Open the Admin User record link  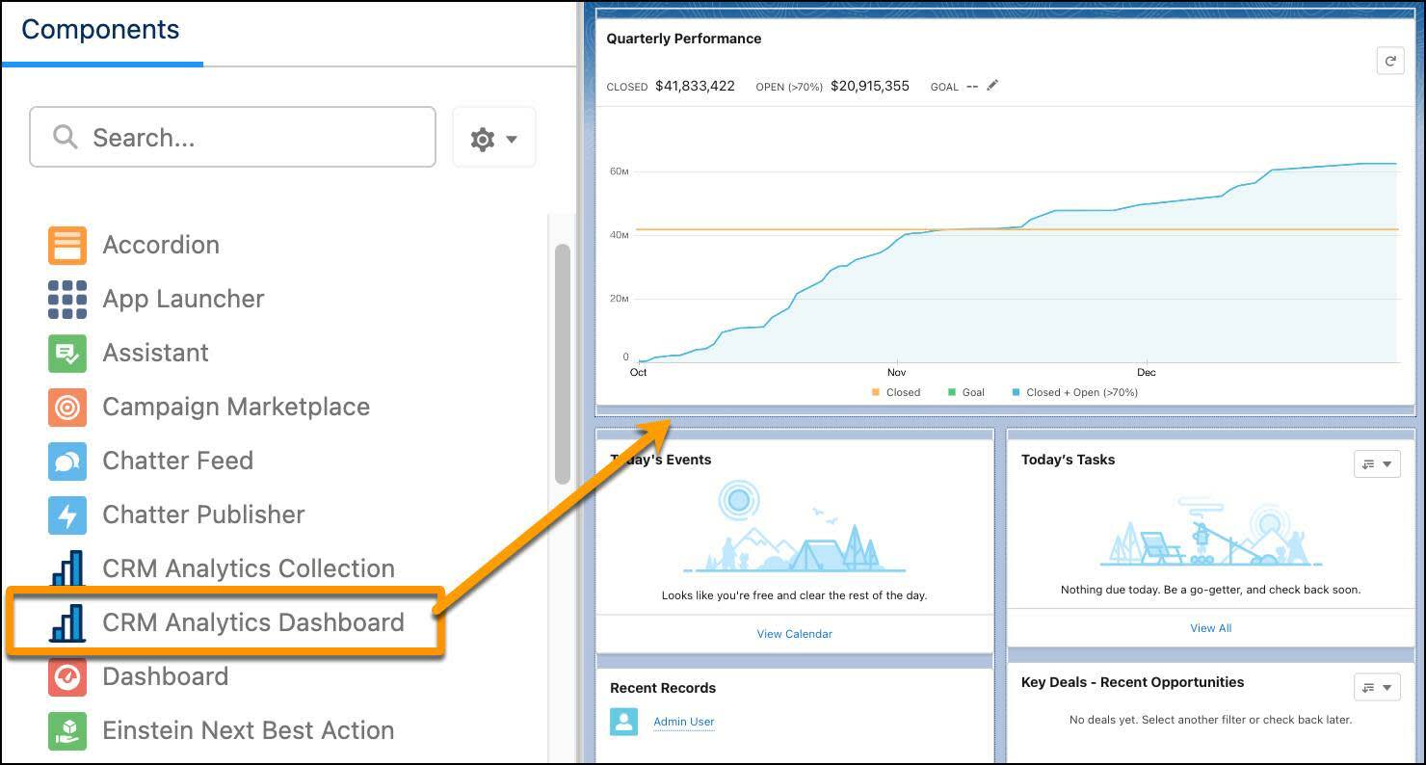[684, 721]
